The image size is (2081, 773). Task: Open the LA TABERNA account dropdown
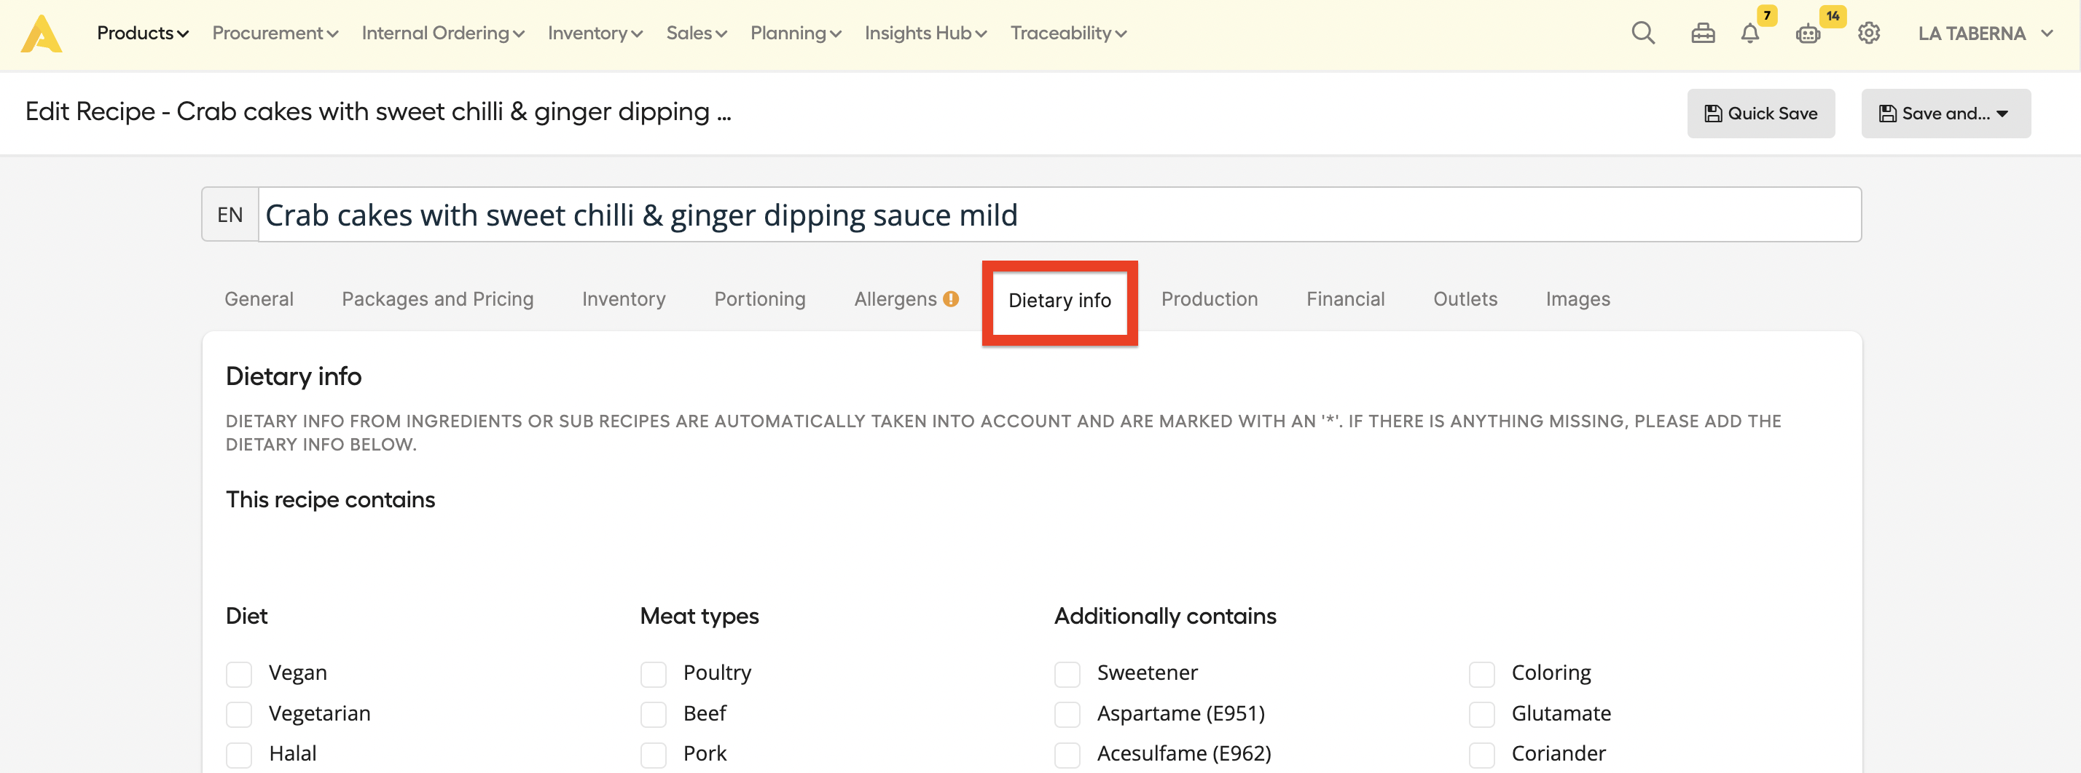[x=1986, y=33]
